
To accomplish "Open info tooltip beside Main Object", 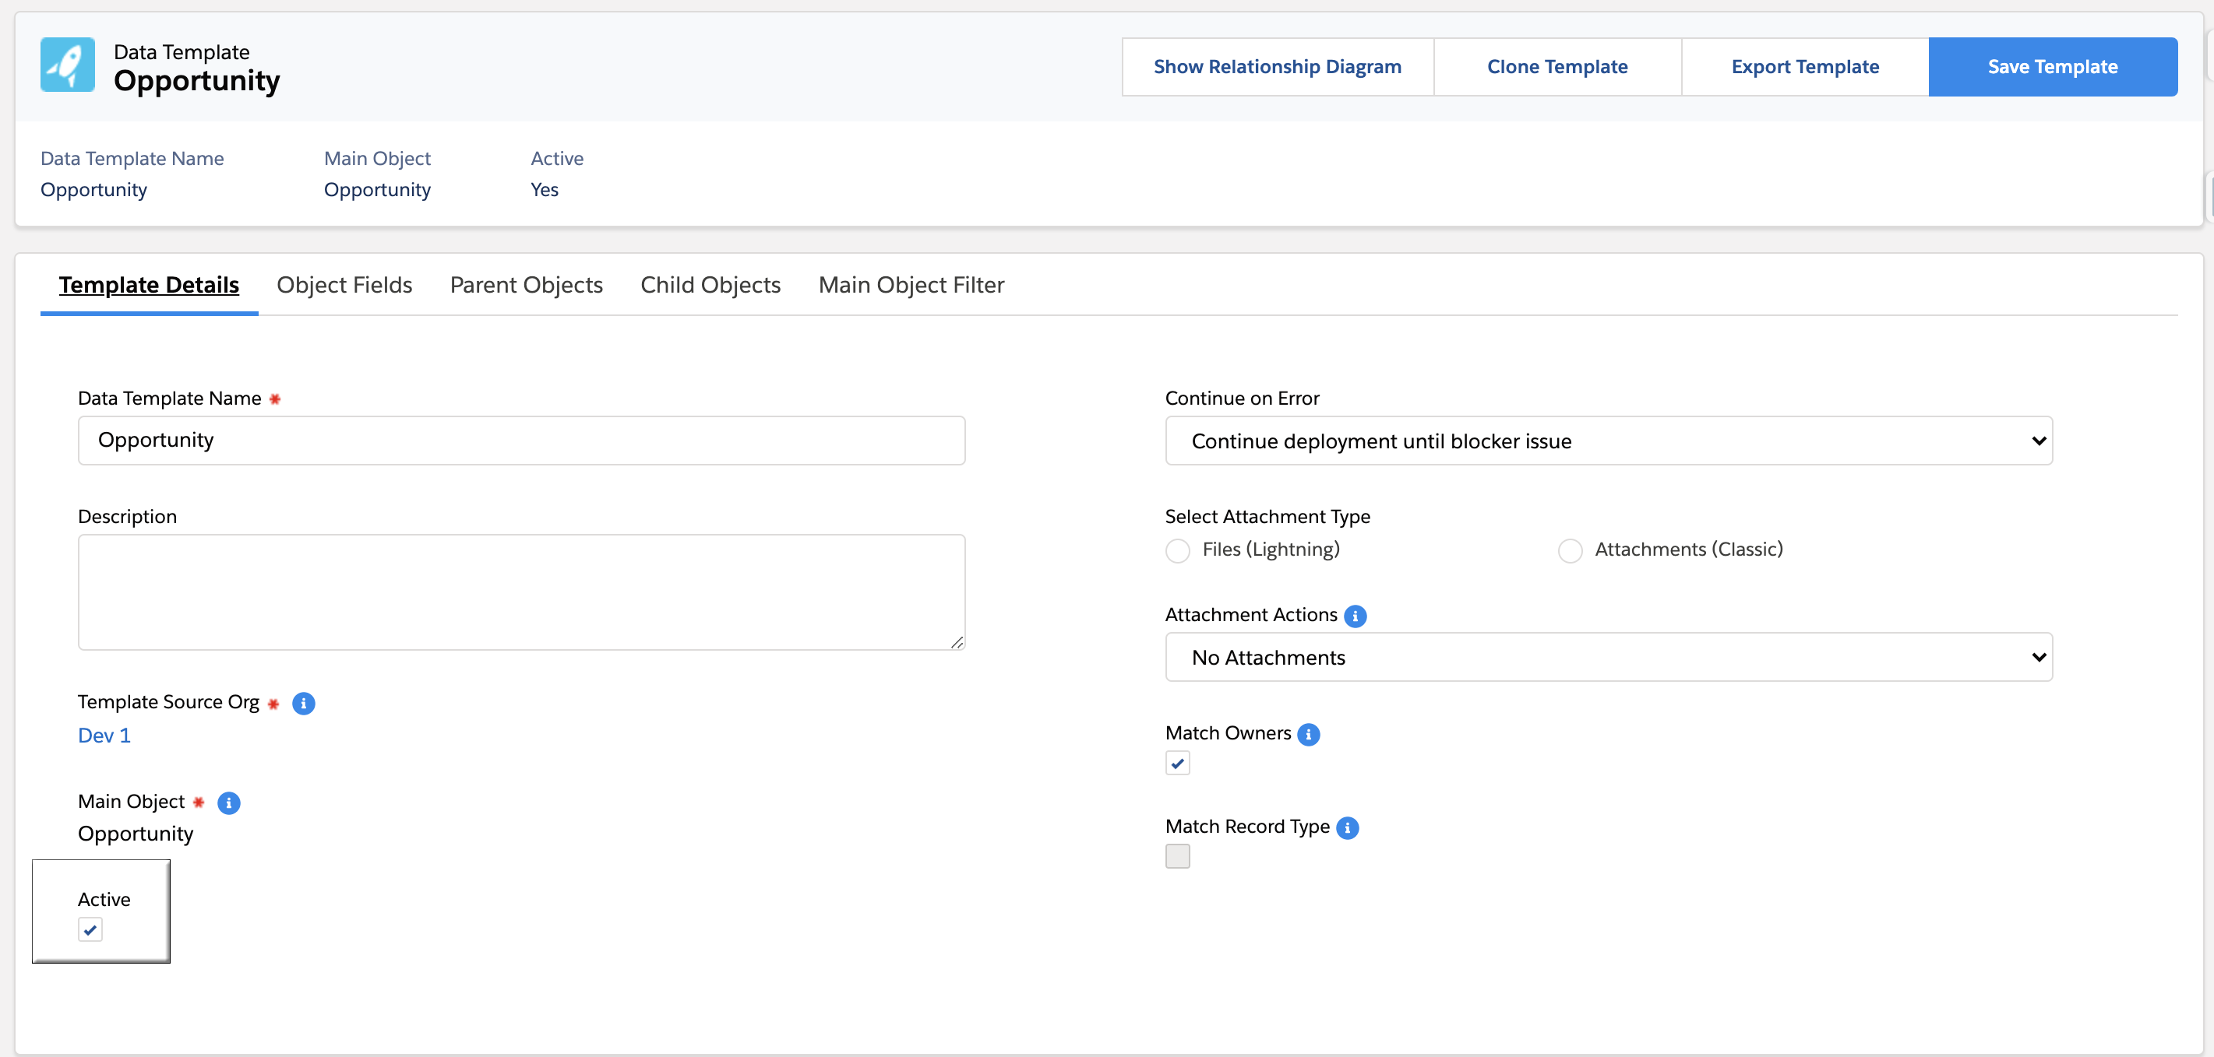I will pos(228,802).
